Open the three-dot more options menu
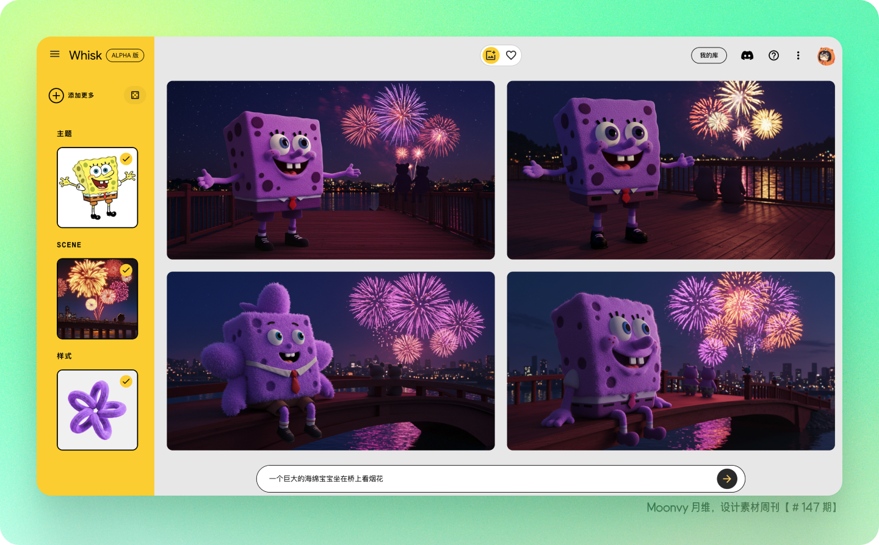 tap(798, 55)
